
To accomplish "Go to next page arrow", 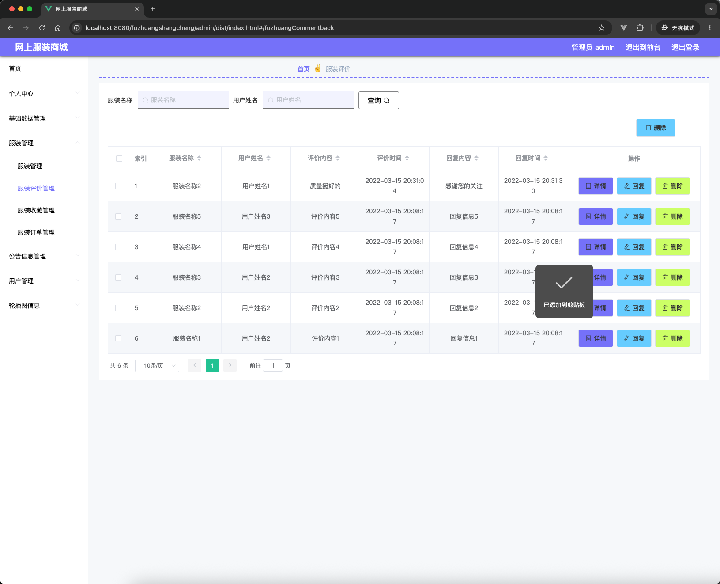I will pos(230,365).
